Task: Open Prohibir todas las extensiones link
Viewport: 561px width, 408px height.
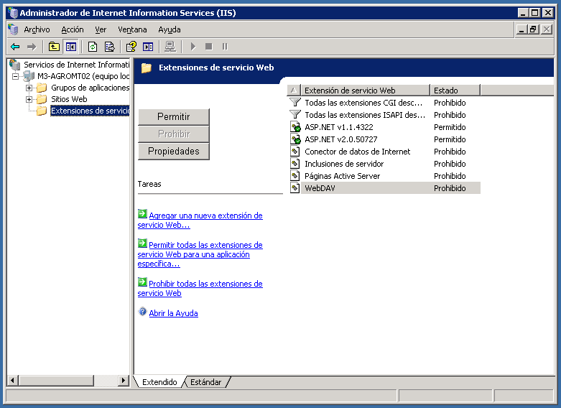Action: click(x=200, y=289)
